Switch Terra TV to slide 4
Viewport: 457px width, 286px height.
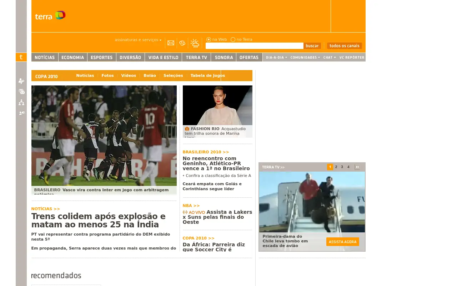tap(348, 167)
